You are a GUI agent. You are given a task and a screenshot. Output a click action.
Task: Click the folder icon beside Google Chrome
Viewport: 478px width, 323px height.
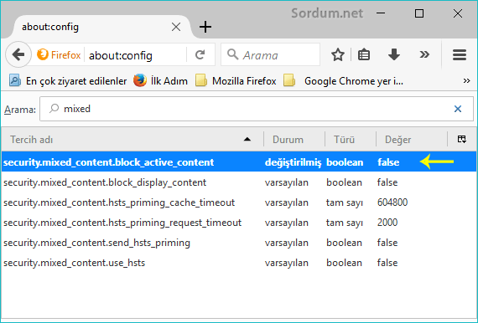pos(289,81)
